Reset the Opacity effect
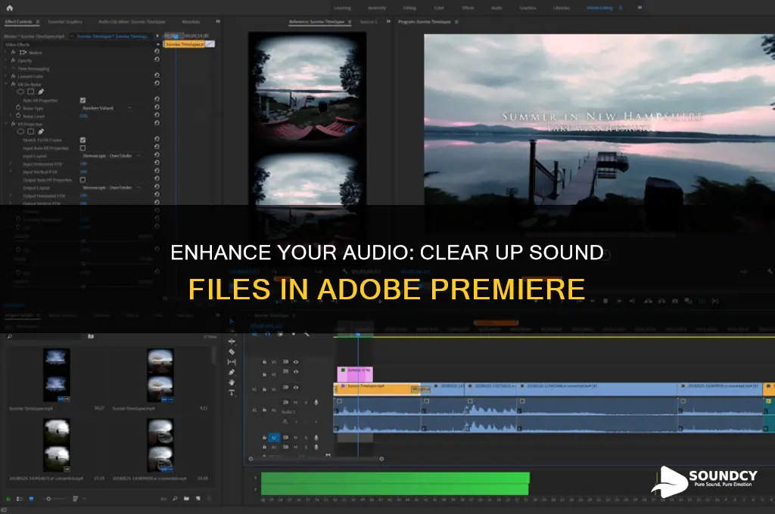Image resolution: width=775 pixels, height=514 pixels. click(157, 59)
